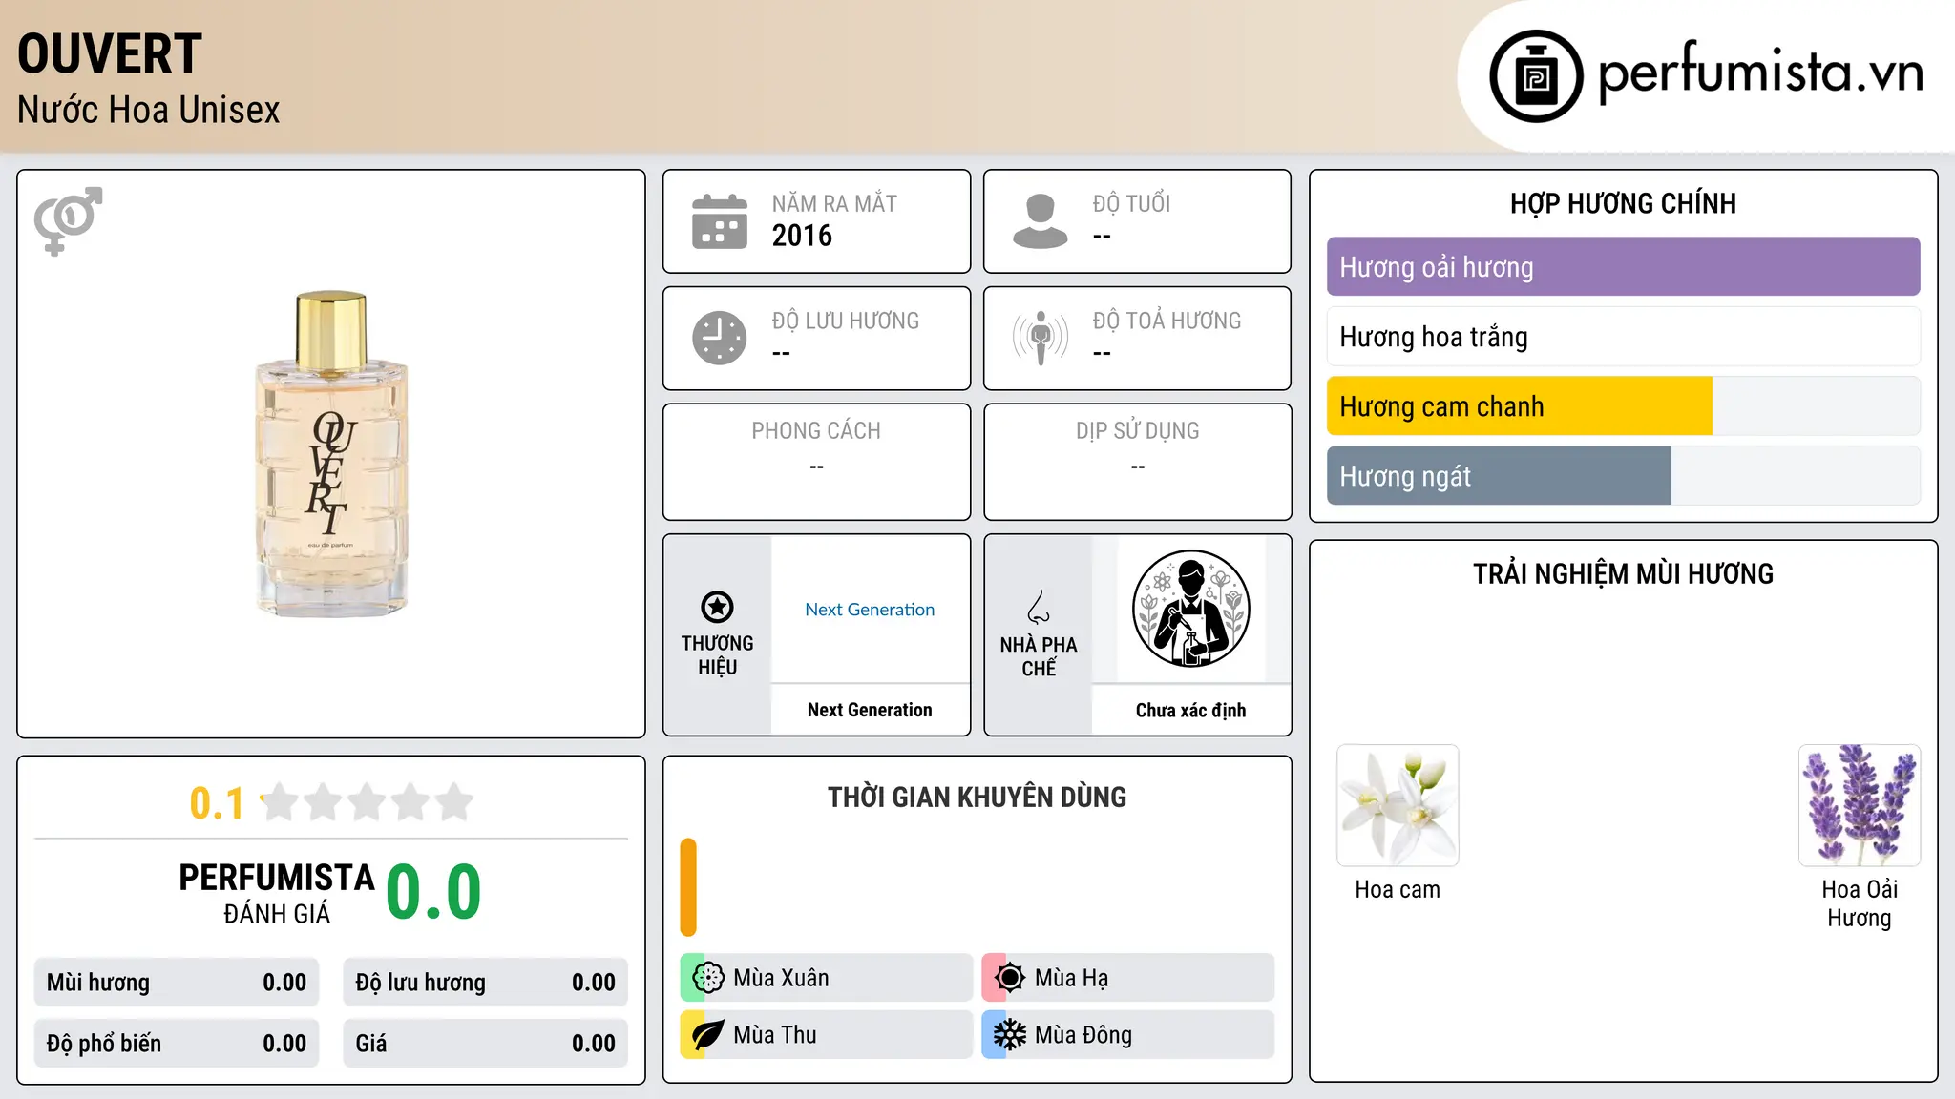Click the Giá score row
Image resolution: width=1955 pixels, height=1099 pixels.
click(485, 1044)
